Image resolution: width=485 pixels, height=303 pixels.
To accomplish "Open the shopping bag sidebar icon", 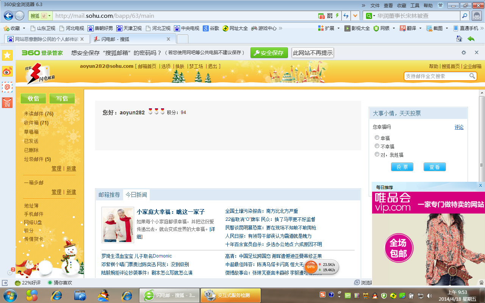I will coord(7,102).
